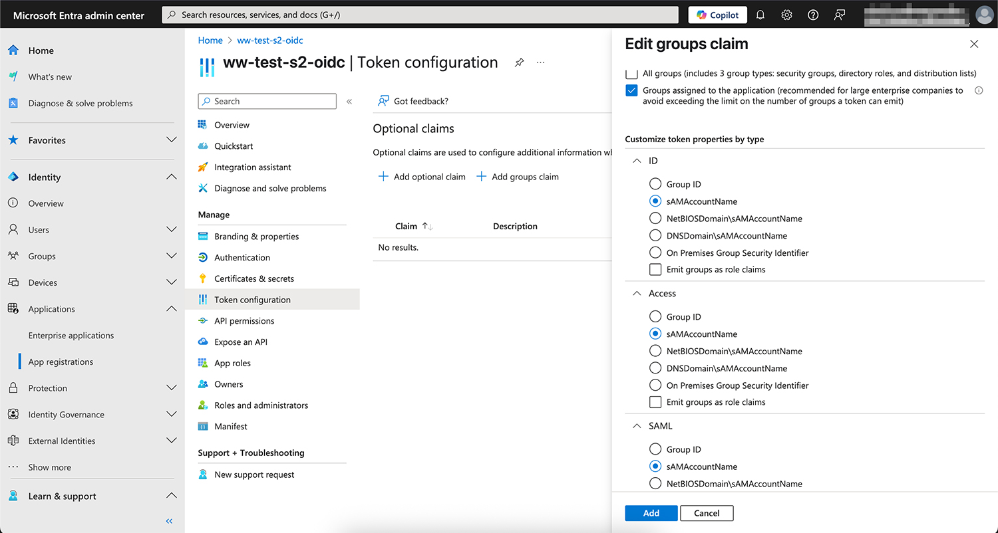Check the All groups checkbox
The height and width of the screenshot is (533, 998).
click(x=631, y=73)
